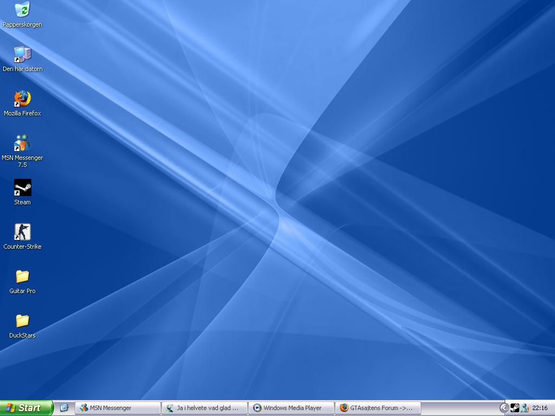Switch to the 'Ja i helvete vad glad' chat window

click(204, 408)
